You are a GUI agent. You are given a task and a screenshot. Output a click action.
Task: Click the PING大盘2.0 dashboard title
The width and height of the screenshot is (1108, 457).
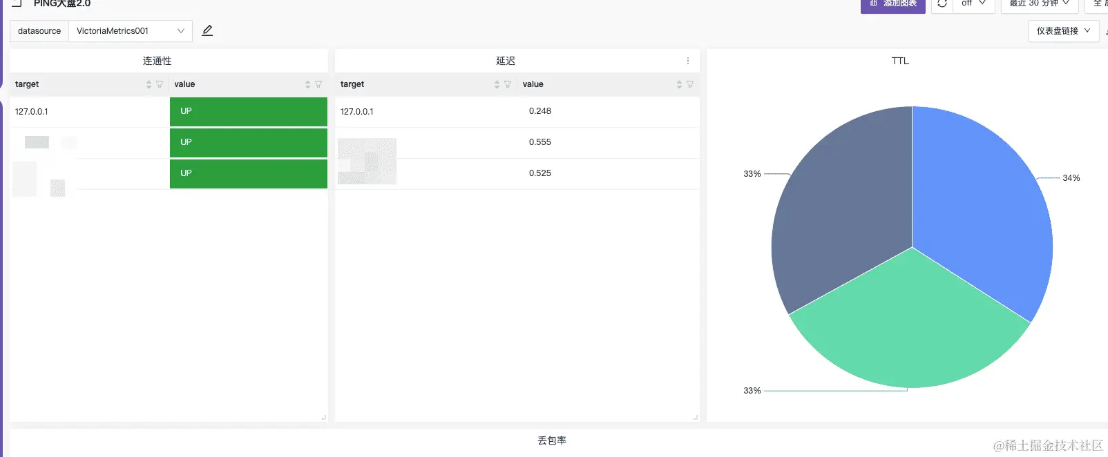pos(62,4)
